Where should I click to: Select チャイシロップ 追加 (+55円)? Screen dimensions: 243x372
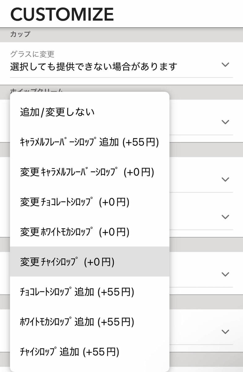69,352
